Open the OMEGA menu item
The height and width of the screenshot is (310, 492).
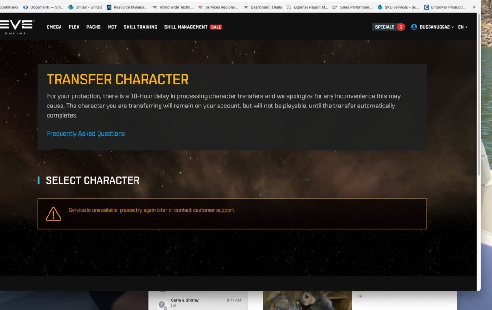point(54,27)
